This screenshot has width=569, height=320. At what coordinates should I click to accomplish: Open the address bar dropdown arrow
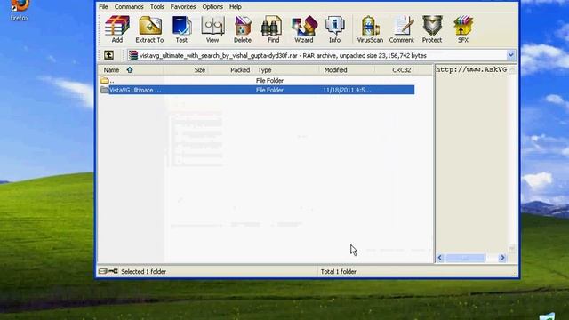(510, 55)
